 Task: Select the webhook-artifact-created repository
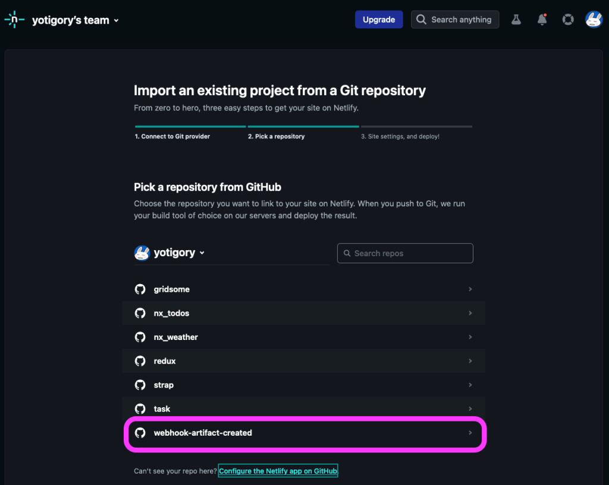coord(304,433)
